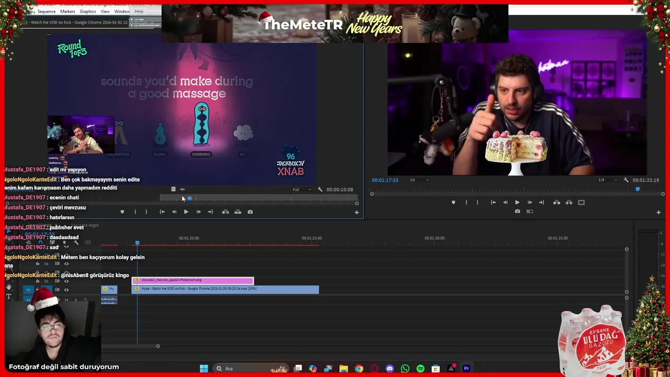Screen dimensions: 670x377
Task: Step back one frame in Source Monitor
Action: click(x=174, y=212)
